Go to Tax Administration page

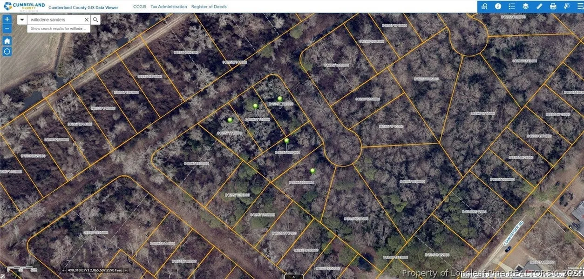point(169,7)
